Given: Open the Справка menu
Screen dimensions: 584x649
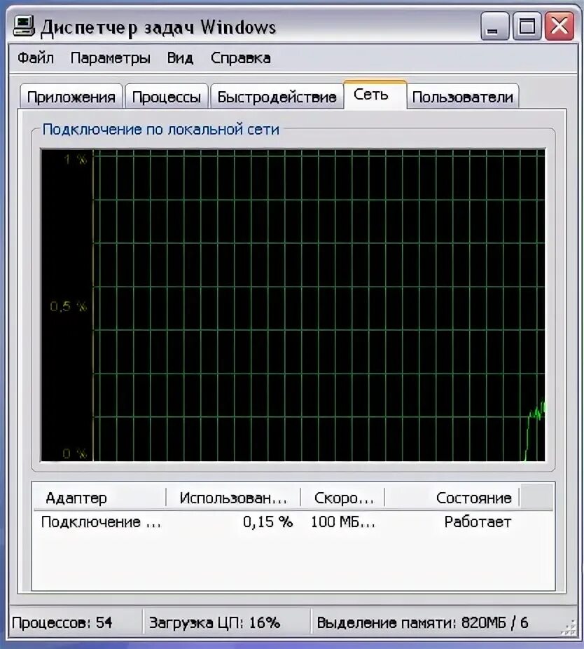Looking at the screenshot, I should pos(241,58).
